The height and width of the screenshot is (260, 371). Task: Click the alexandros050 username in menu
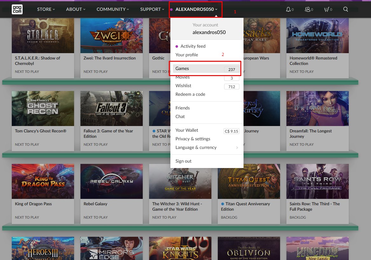209,32
